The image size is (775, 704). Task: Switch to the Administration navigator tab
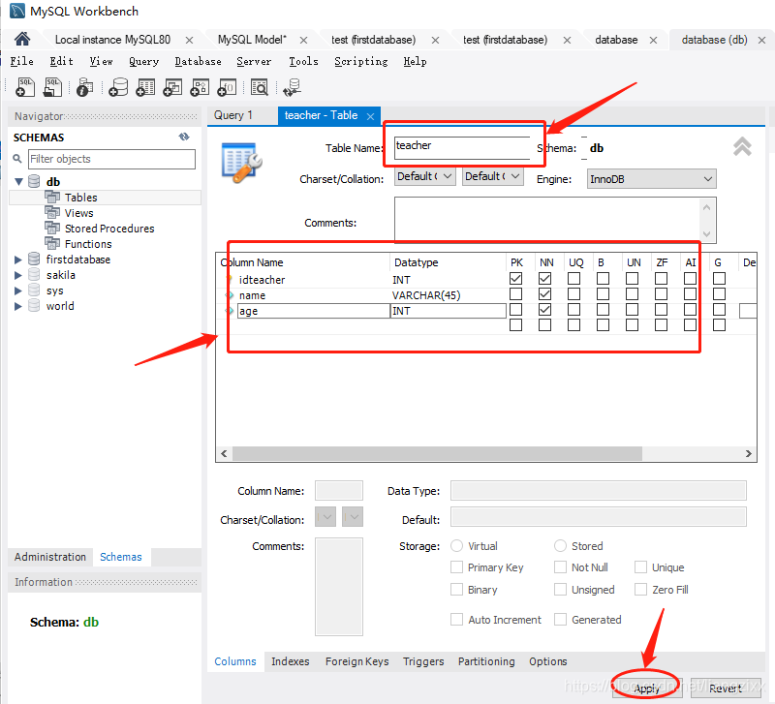pos(50,557)
